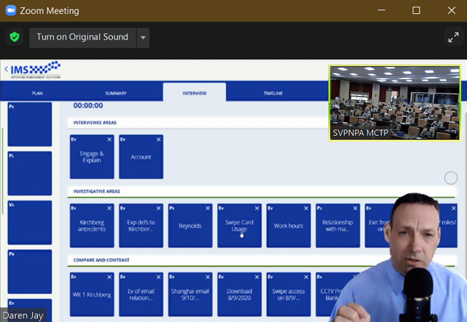Remove the Wit 1 Kirchberg card
Viewport: 467px width, 322px height.
109,277
